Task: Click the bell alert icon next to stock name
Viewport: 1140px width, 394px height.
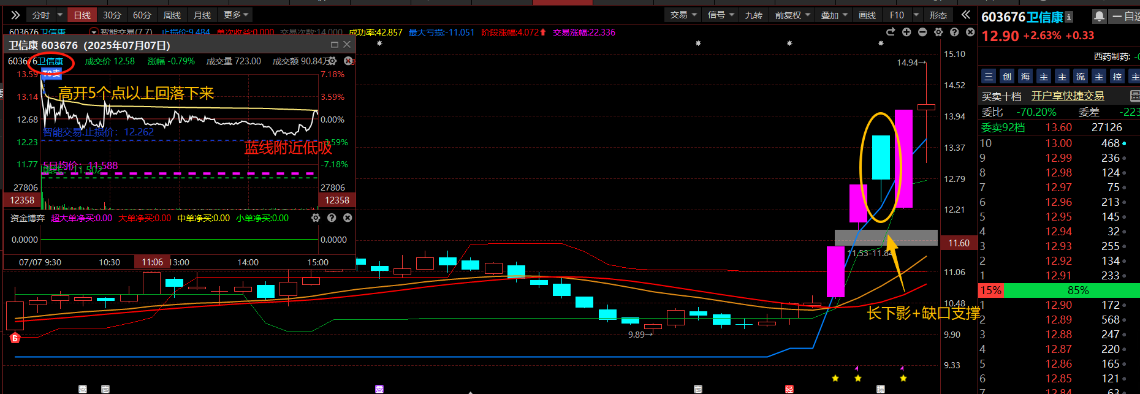Action: pyautogui.click(x=1100, y=17)
